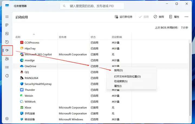Click the search box for name, publisher, PID
Screen dimensions: 195x124
point(92,6)
